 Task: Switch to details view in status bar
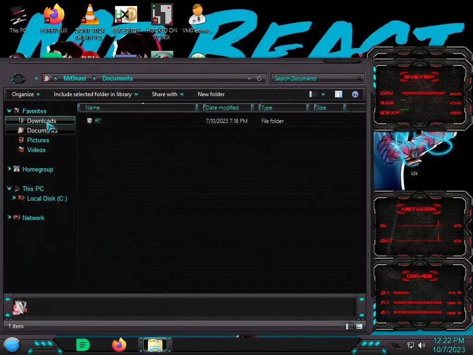tap(349, 326)
